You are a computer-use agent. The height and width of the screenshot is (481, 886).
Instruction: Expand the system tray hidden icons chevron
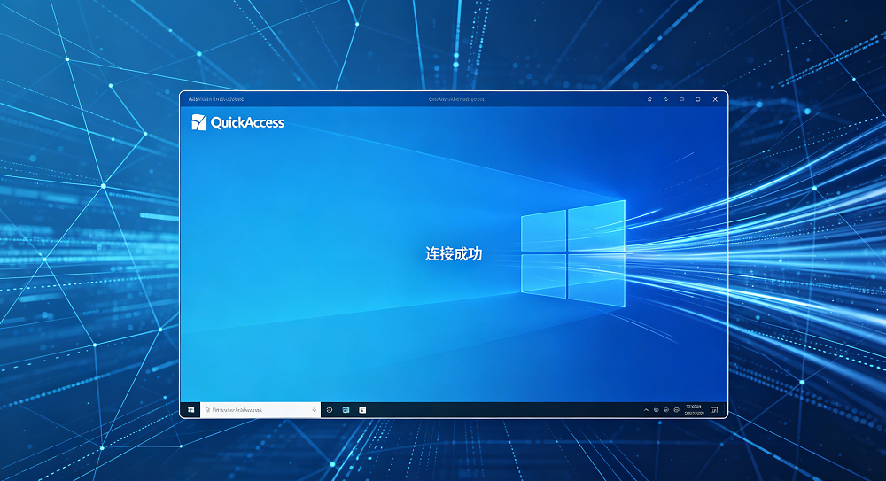(646, 410)
